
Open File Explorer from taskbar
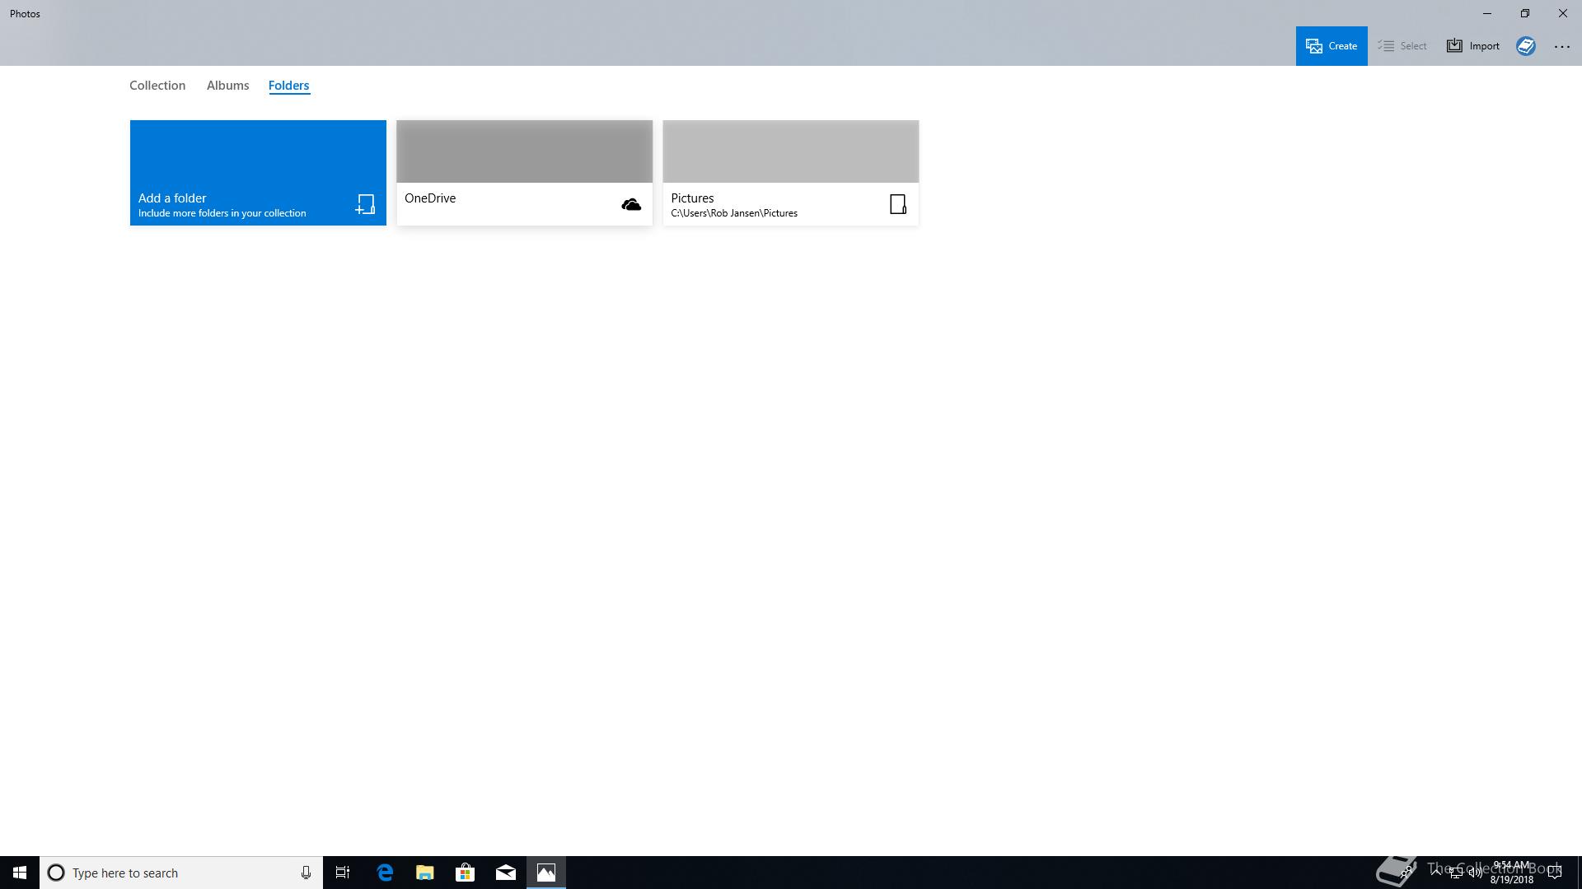[x=425, y=873]
